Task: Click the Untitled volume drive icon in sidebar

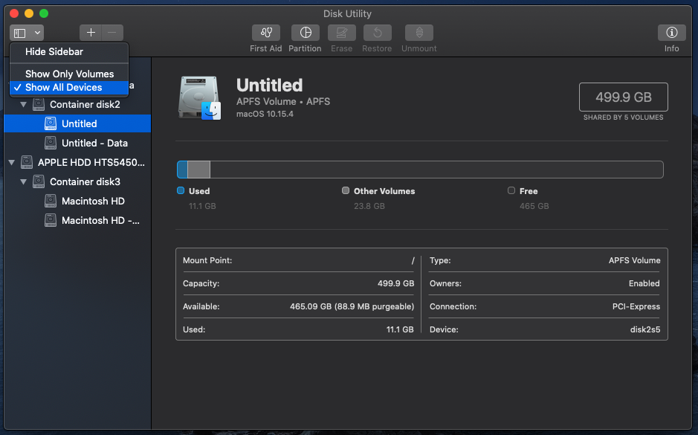Action: coord(51,123)
